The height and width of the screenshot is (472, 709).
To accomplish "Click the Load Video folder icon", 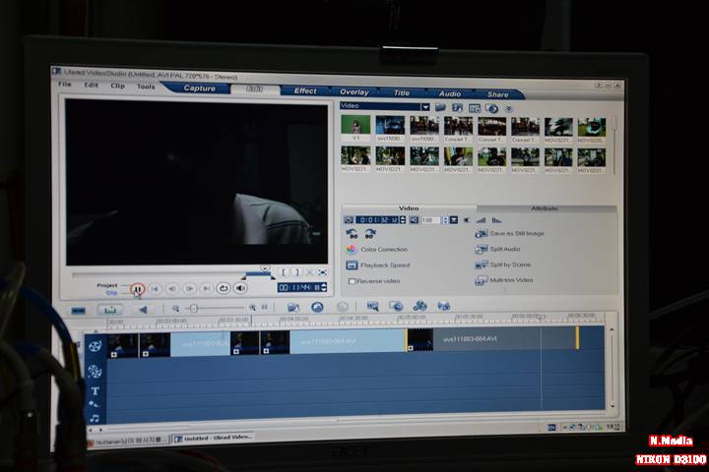I will point(440,107).
